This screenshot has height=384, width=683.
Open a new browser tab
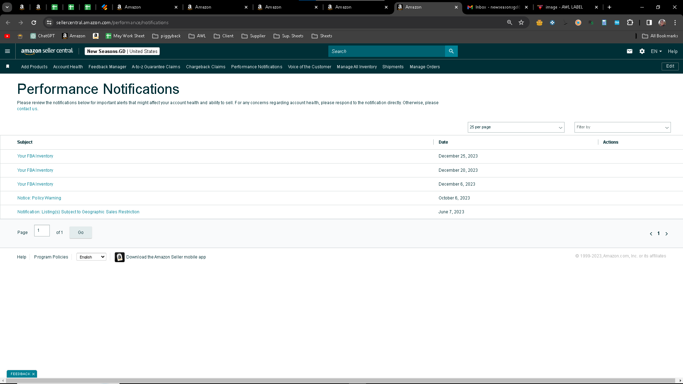pos(609,7)
